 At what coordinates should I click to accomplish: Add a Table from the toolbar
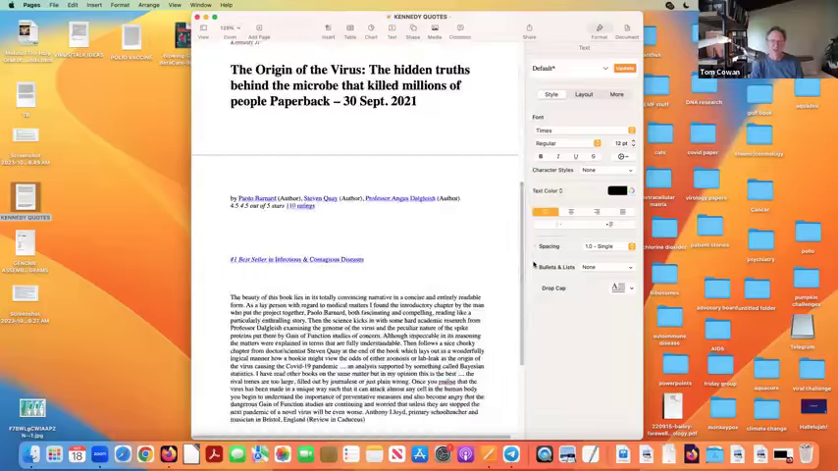pos(349,29)
